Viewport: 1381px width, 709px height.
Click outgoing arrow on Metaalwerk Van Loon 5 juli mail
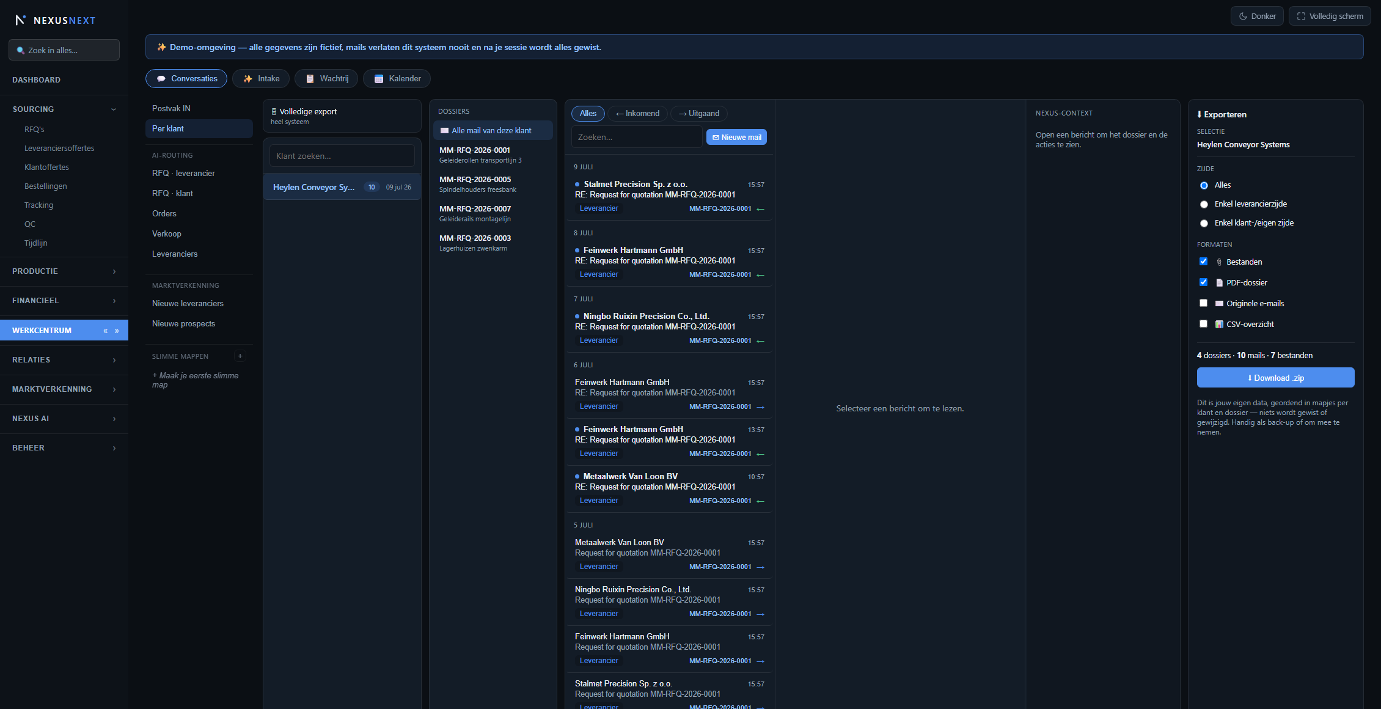[x=760, y=567]
